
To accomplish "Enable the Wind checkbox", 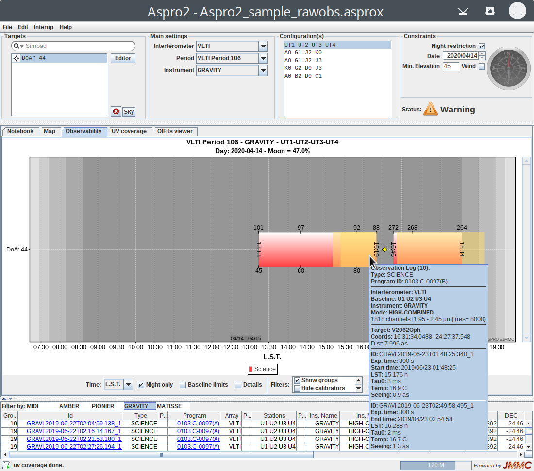I will click(x=482, y=66).
